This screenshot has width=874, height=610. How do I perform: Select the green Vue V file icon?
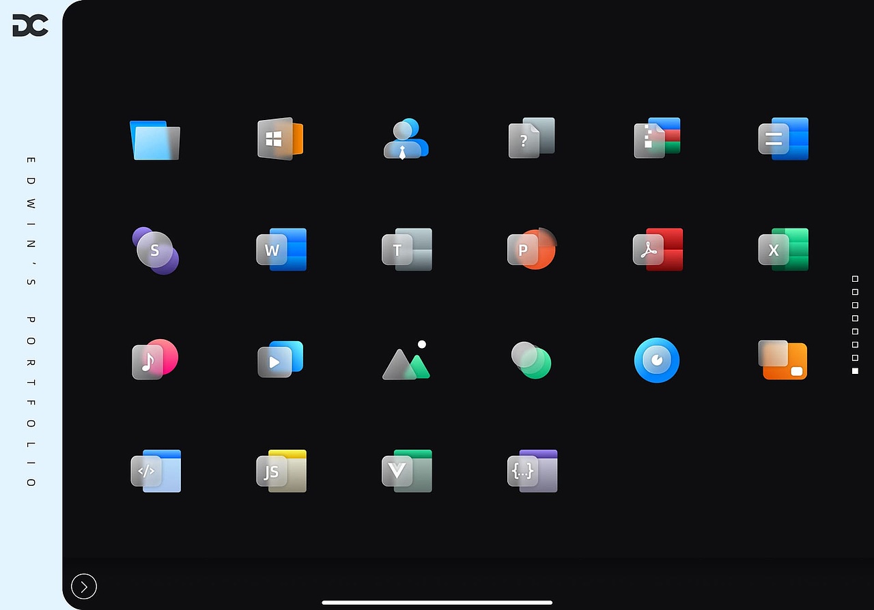[x=407, y=471]
